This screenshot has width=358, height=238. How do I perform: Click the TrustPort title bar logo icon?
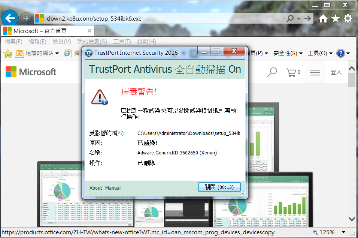(x=89, y=53)
